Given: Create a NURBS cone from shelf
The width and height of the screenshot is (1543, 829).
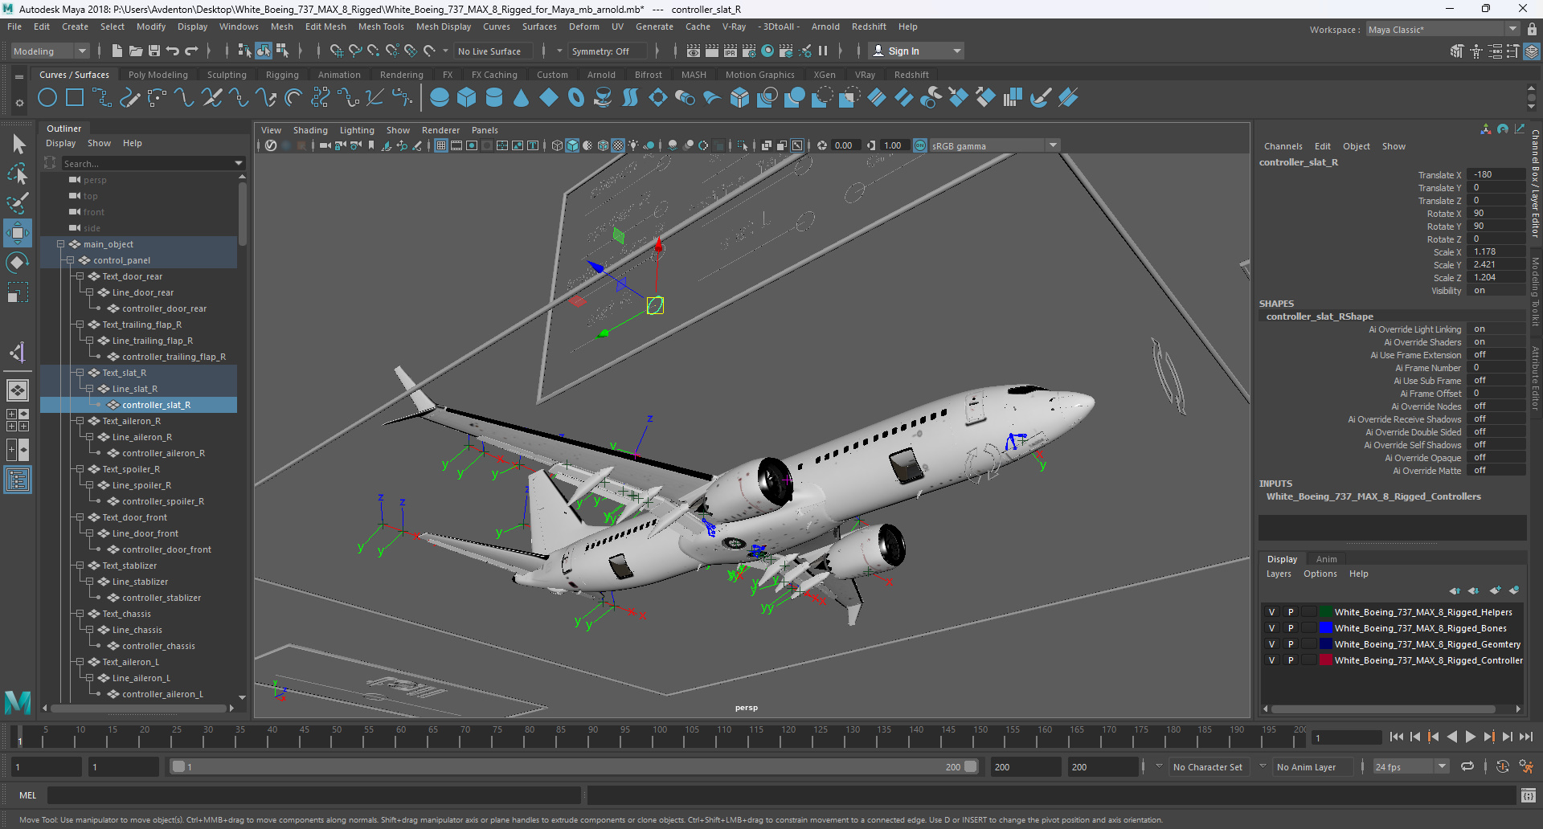Looking at the screenshot, I should point(522,98).
